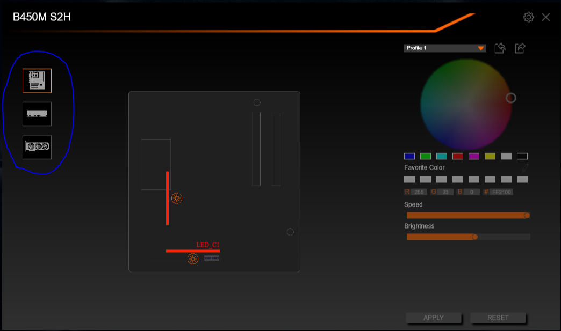Pick the magenta preset color swatch
The height and width of the screenshot is (331, 561).
pos(474,156)
